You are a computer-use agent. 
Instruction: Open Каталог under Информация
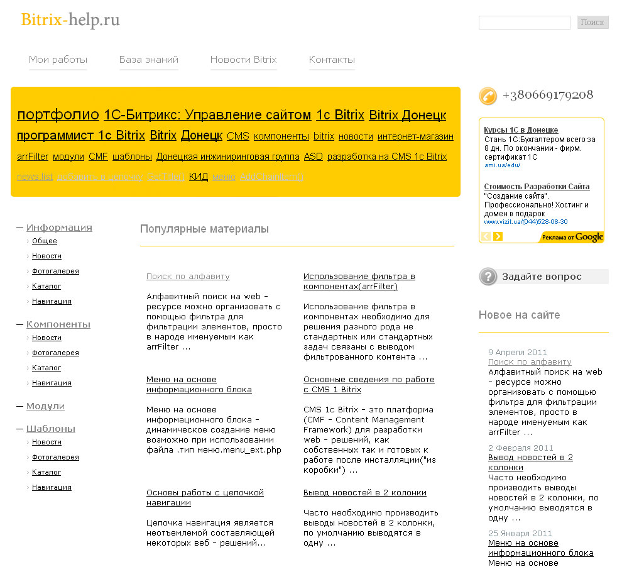click(46, 286)
